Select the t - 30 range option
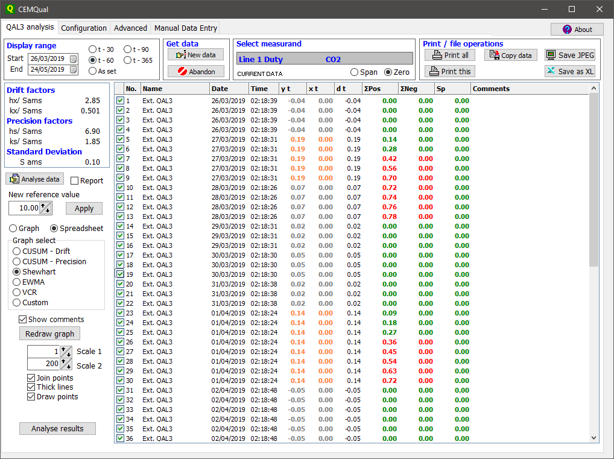 pyautogui.click(x=92, y=49)
